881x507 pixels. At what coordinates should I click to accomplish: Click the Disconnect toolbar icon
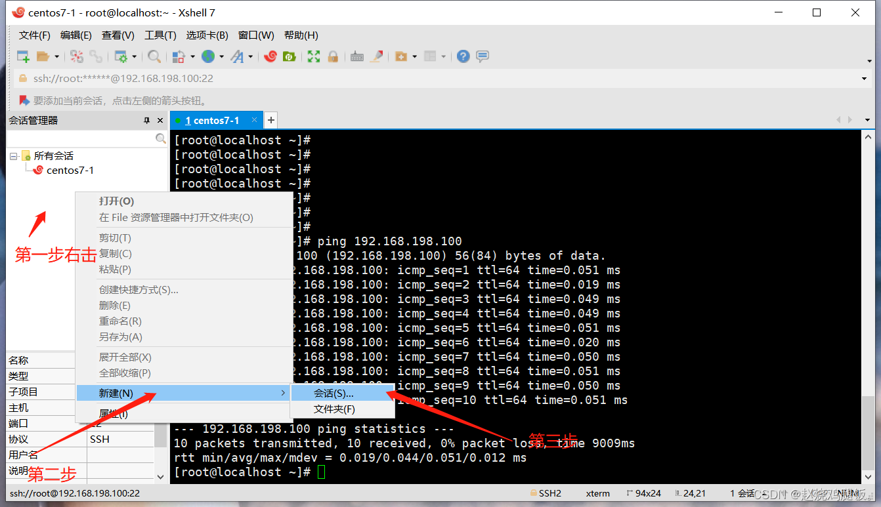(77, 56)
